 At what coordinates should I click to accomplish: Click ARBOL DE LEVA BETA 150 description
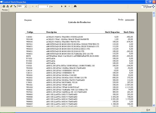(x=70, y=66)
